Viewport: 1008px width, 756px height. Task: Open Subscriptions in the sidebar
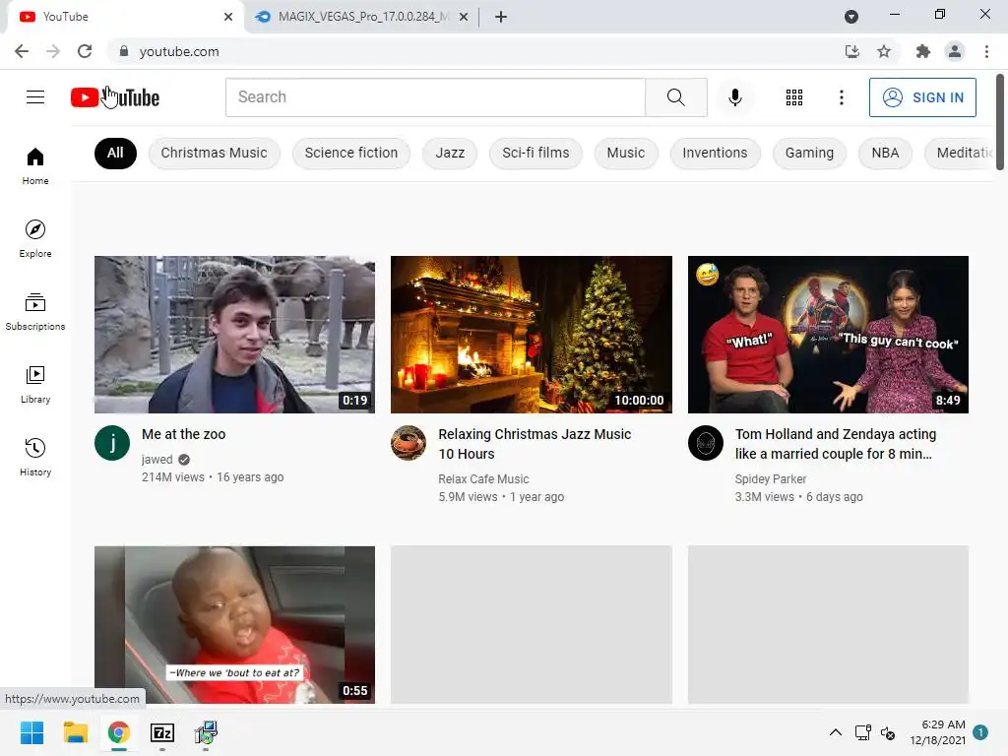pos(35,312)
